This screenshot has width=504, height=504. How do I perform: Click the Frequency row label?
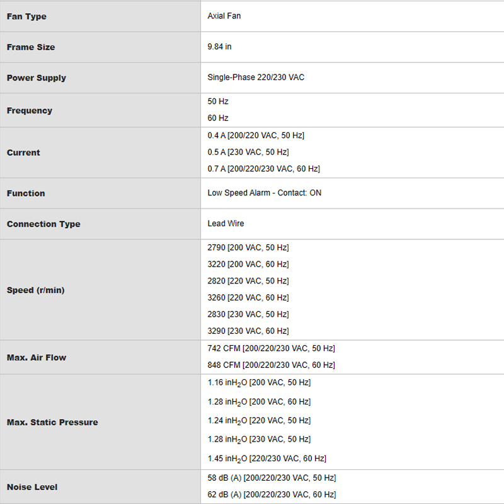coord(30,111)
